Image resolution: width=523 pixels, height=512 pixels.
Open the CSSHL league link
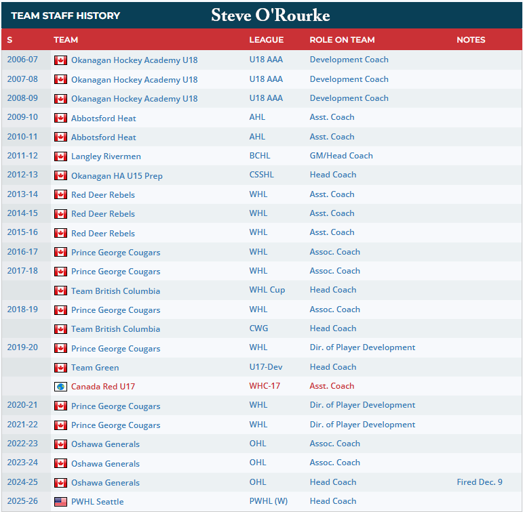point(262,175)
